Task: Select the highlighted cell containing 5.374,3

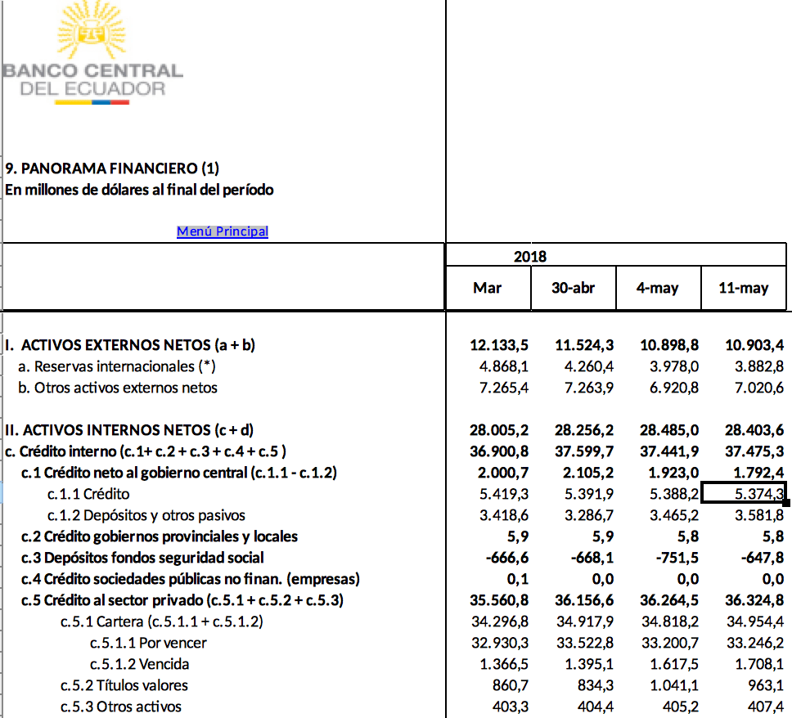Action: pyautogui.click(x=745, y=494)
